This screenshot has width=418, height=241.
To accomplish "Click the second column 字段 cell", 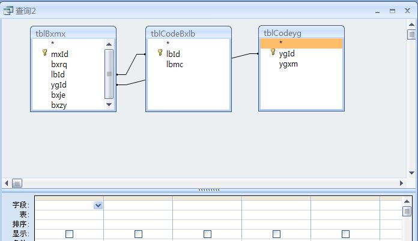I will (x=138, y=206).
